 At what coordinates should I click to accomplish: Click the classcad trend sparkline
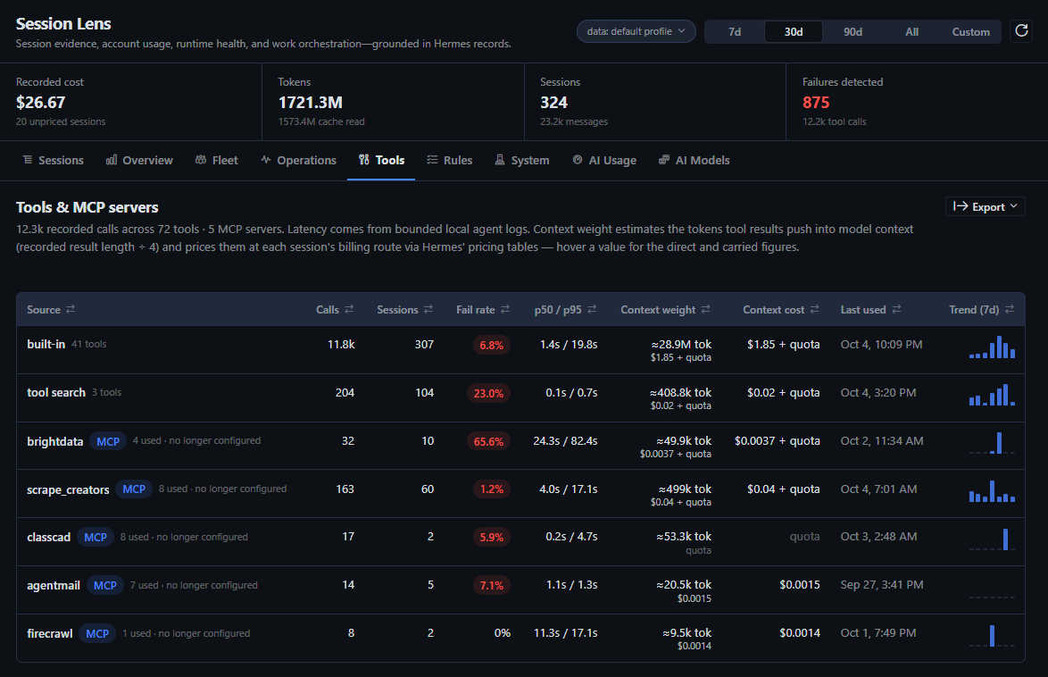click(993, 539)
